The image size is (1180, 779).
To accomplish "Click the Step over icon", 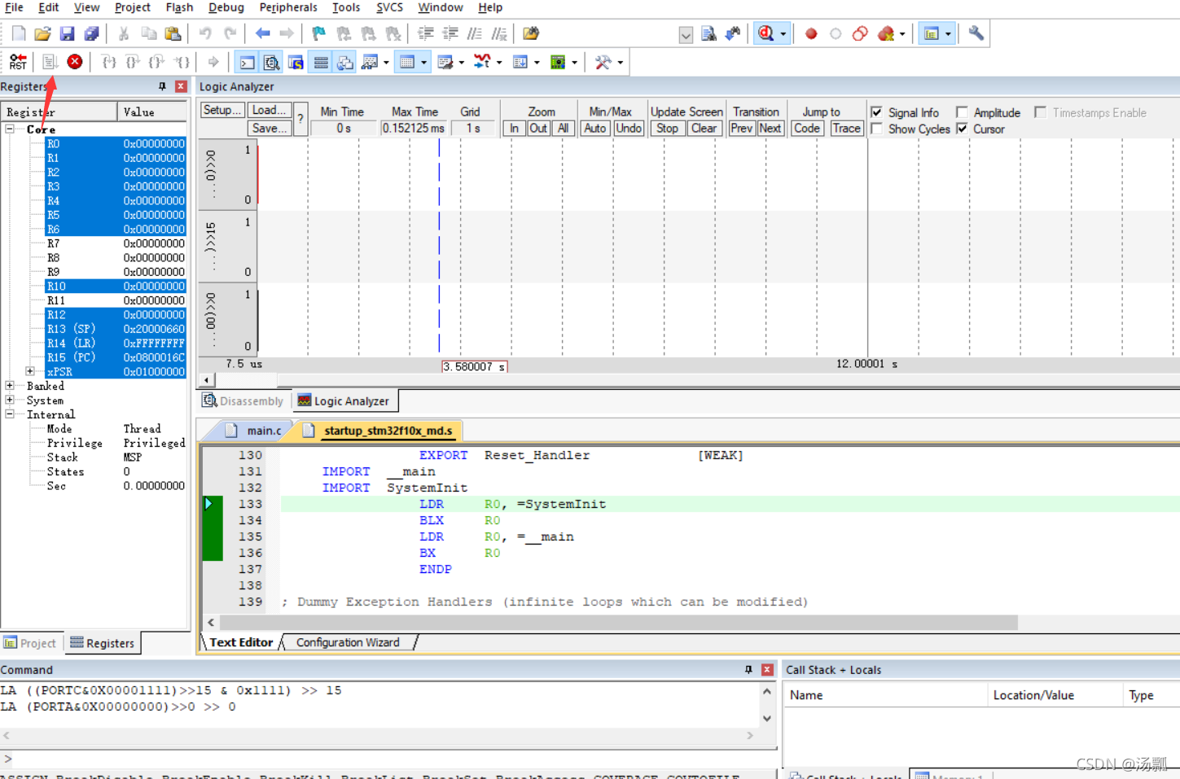I will tap(133, 62).
